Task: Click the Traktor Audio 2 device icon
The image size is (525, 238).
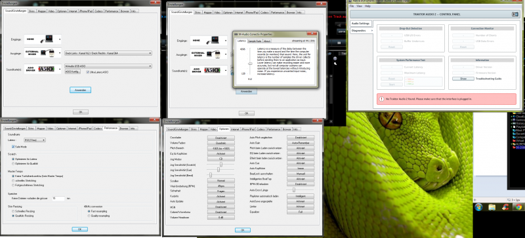Action: click(515, 14)
